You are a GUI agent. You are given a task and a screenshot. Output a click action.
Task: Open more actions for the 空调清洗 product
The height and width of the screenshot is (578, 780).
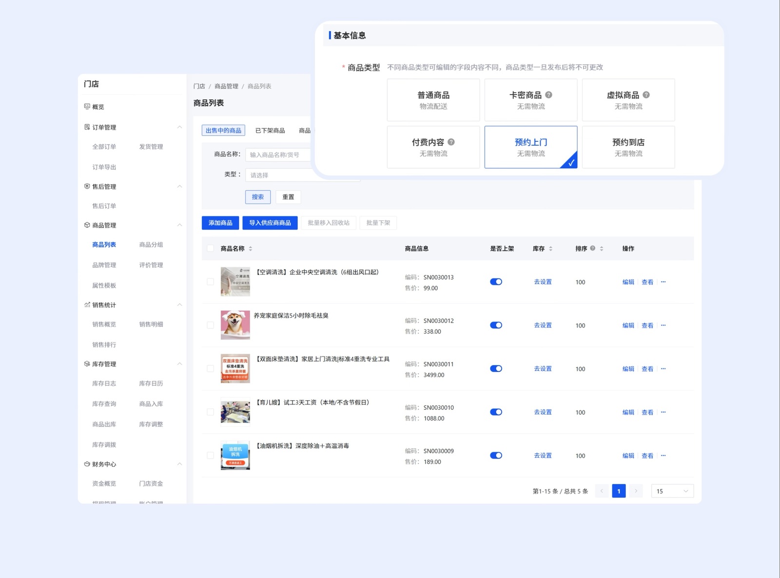point(663,282)
